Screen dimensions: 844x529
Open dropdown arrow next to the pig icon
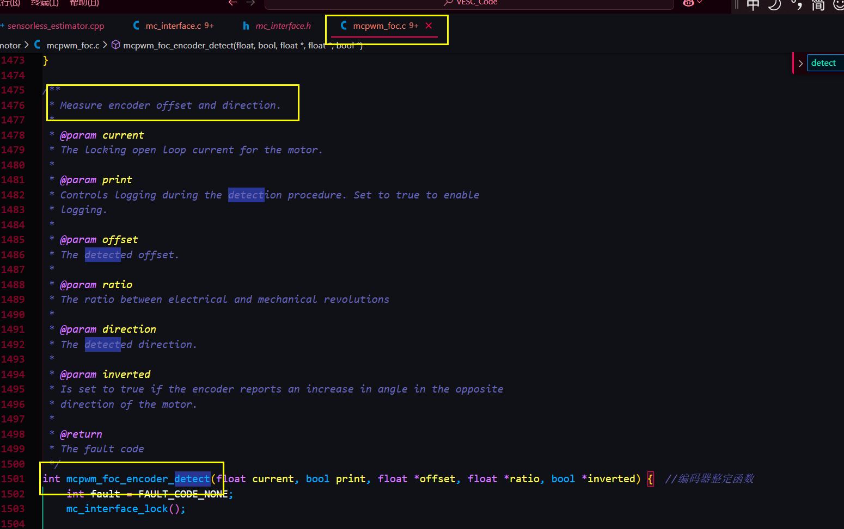click(x=700, y=3)
